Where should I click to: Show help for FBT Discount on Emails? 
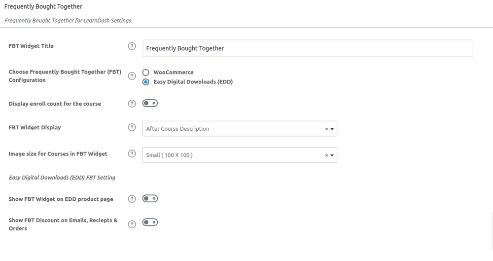[x=132, y=224]
